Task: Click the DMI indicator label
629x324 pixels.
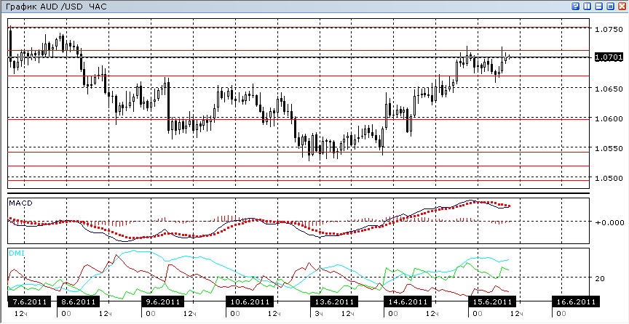Action: point(16,253)
